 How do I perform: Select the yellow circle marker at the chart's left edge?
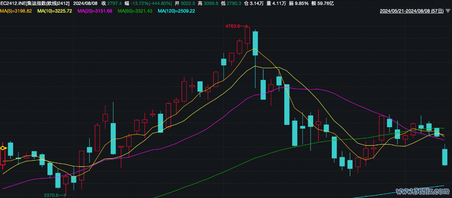[3, 148]
